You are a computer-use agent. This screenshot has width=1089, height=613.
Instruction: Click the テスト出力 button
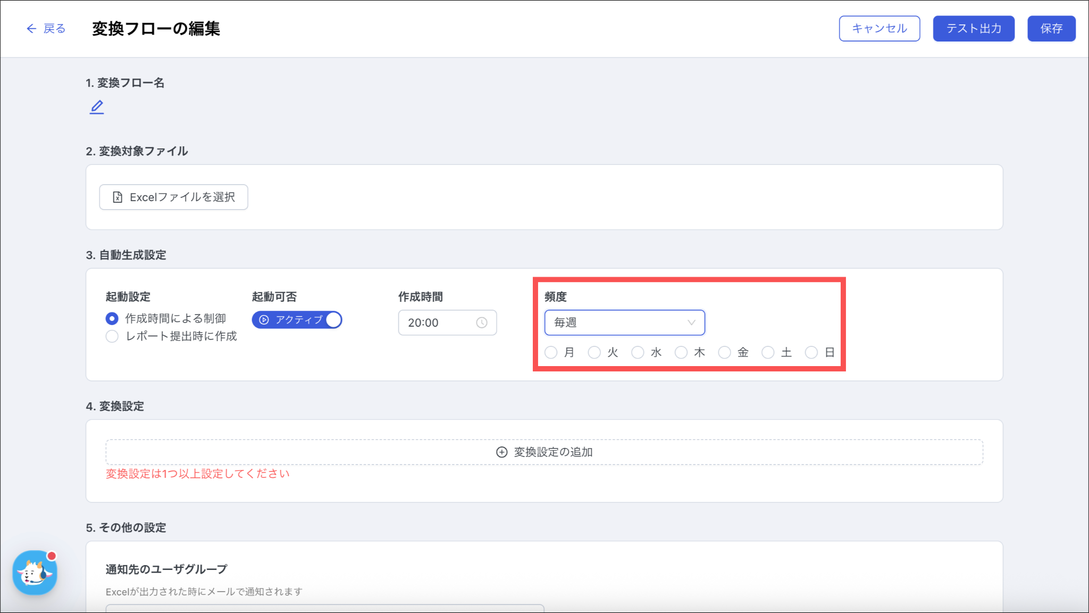(x=973, y=28)
